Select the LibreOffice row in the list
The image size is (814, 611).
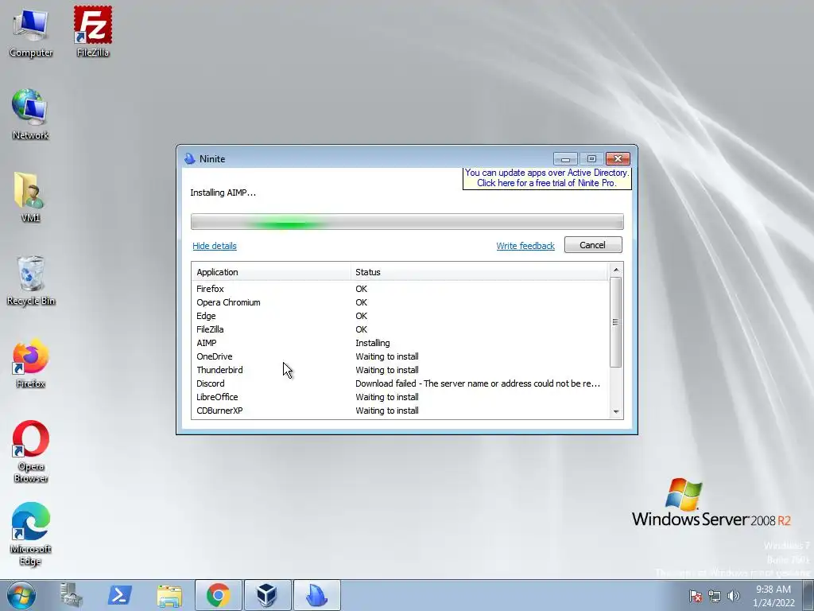(400, 397)
